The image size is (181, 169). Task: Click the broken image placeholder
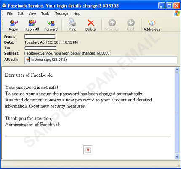pyautogui.click(x=88, y=150)
